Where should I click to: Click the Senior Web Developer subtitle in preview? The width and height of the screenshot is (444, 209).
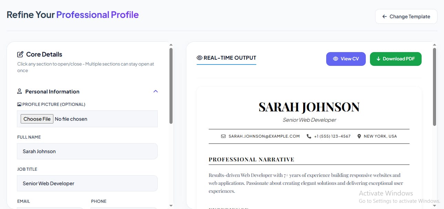tap(309, 120)
